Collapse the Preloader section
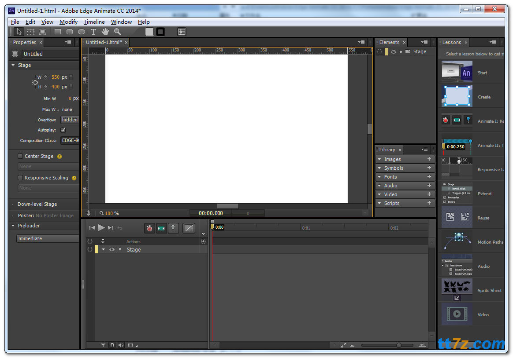This screenshot has width=513, height=358. pyautogui.click(x=13, y=226)
